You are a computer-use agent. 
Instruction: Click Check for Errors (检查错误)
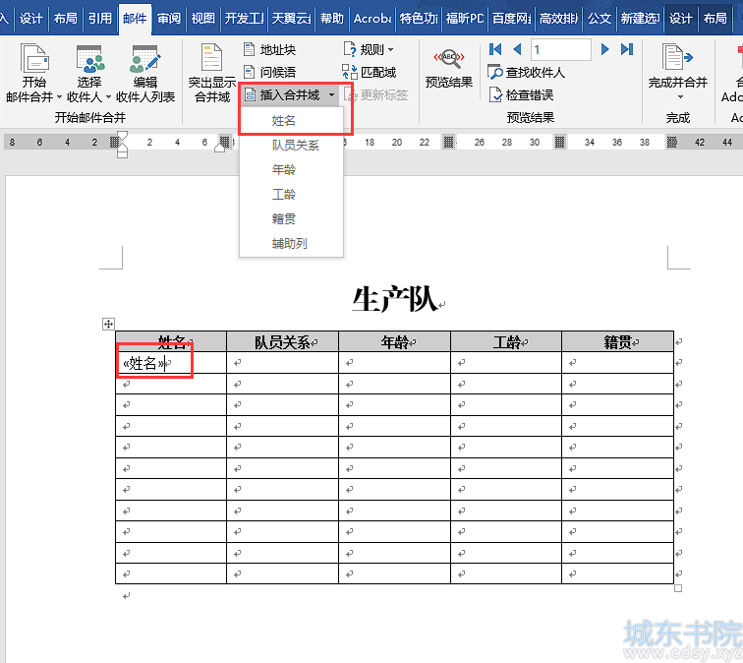[521, 94]
